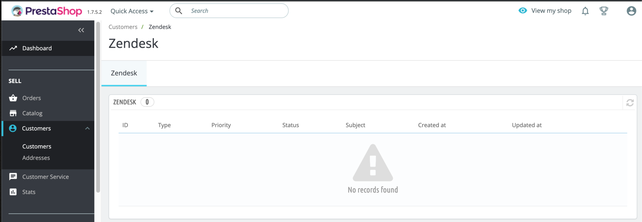
Task: Click the No records found text
Action: tap(373, 190)
